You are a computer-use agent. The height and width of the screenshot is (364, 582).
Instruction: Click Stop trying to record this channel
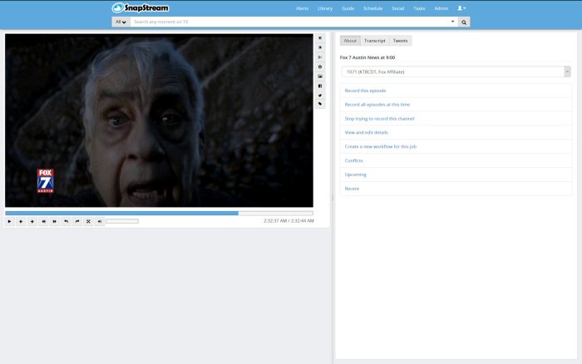point(379,119)
